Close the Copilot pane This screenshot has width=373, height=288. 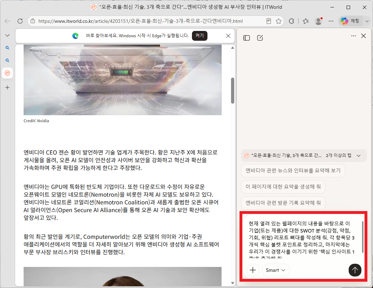click(x=363, y=36)
